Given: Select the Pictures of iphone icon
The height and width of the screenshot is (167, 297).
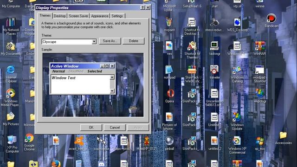Looking at the screenshot, I should 169,121.
